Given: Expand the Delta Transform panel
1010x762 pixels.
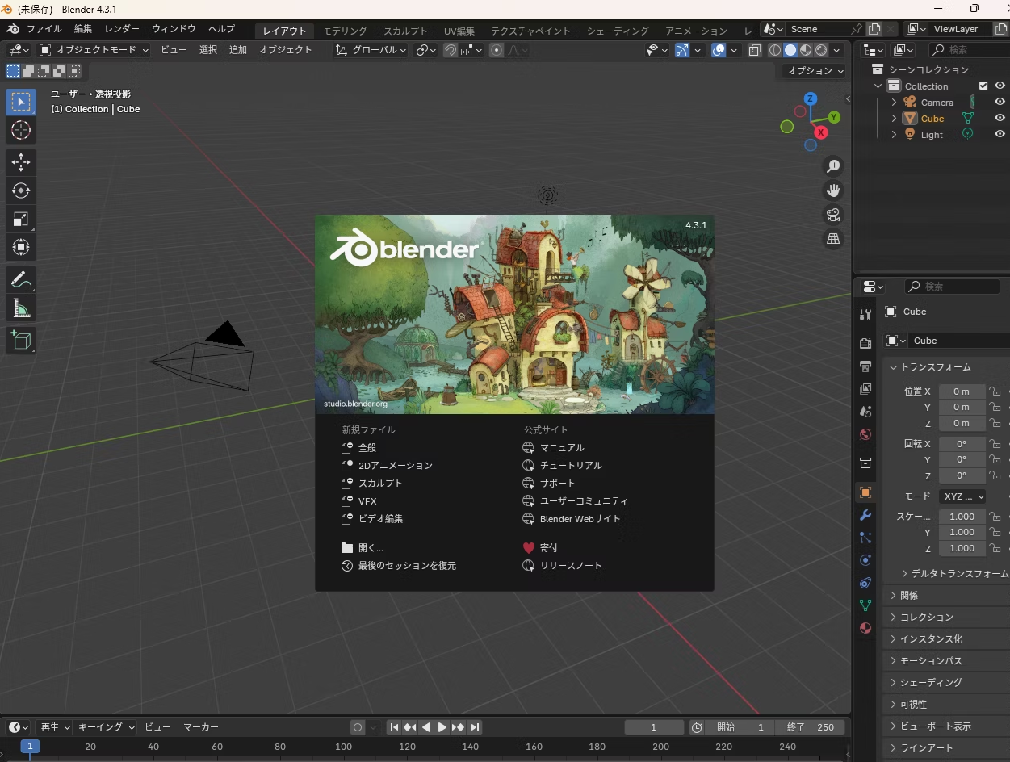Looking at the screenshot, I should pyautogui.click(x=956, y=573).
